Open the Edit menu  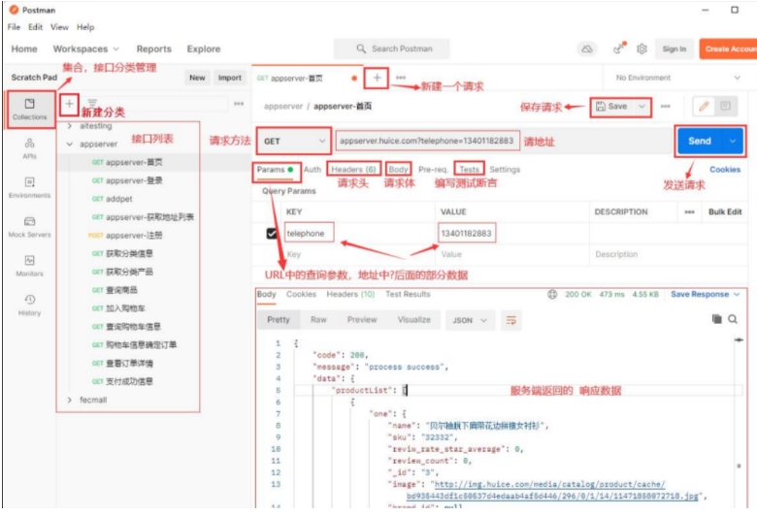35,27
